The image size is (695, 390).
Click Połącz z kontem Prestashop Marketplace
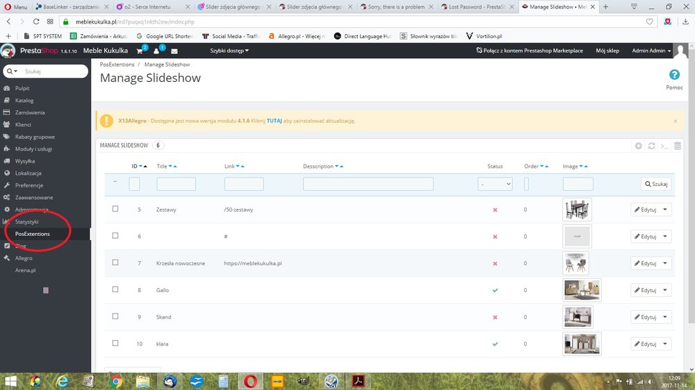[x=530, y=51]
